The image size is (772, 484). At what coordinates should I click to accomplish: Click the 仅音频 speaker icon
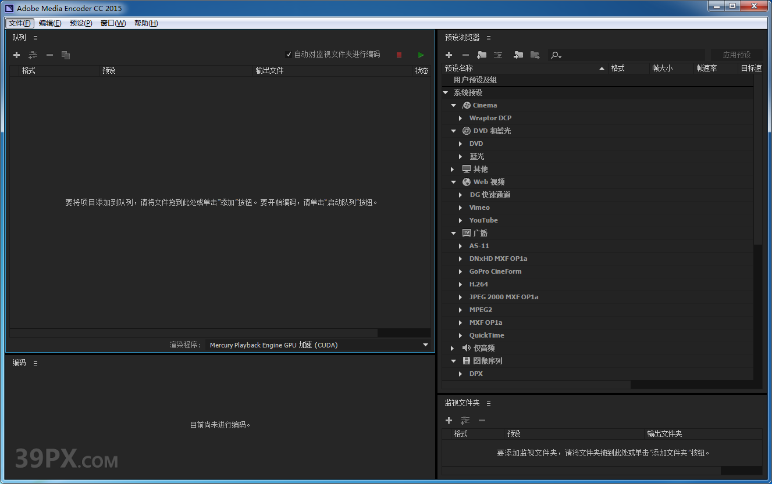coord(467,348)
